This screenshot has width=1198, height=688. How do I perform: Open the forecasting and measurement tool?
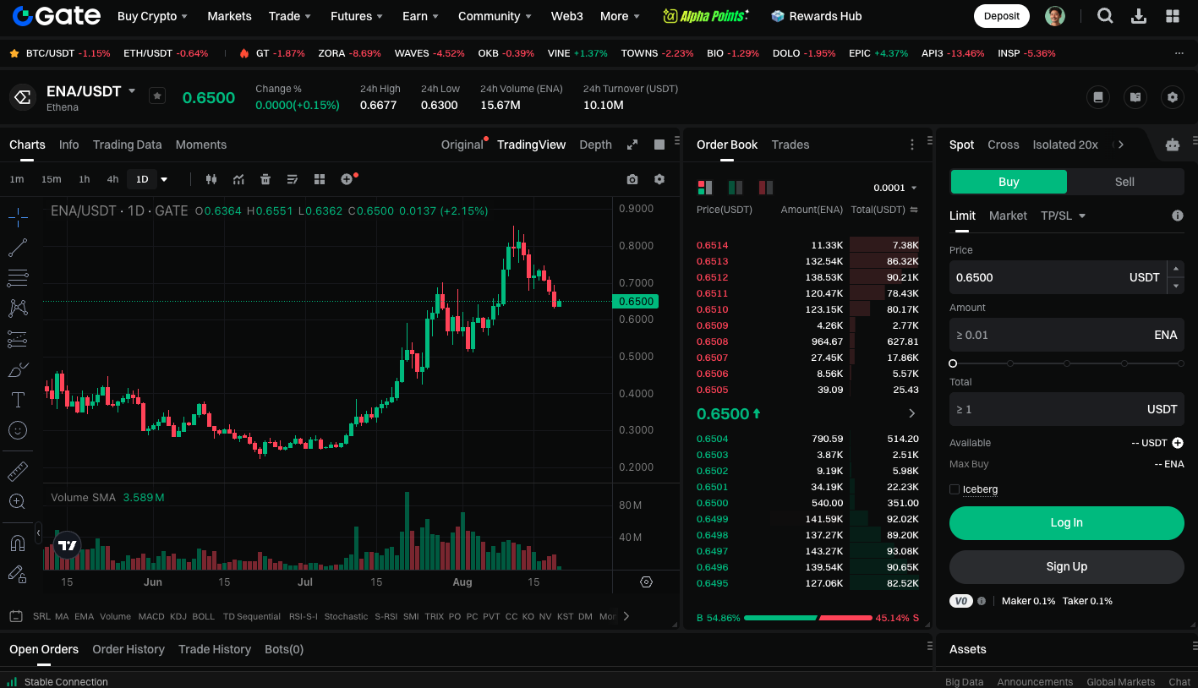(x=18, y=339)
